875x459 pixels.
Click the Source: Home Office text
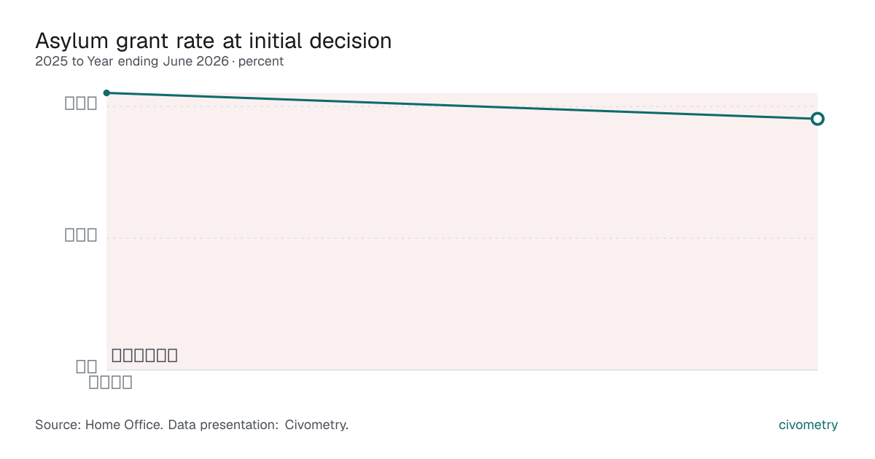99,425
